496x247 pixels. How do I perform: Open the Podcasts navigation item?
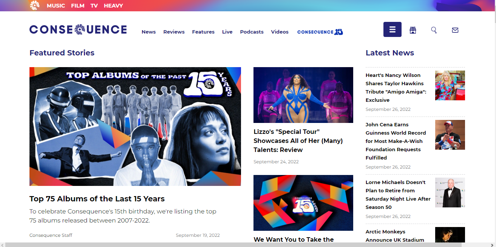coord(252,32)
